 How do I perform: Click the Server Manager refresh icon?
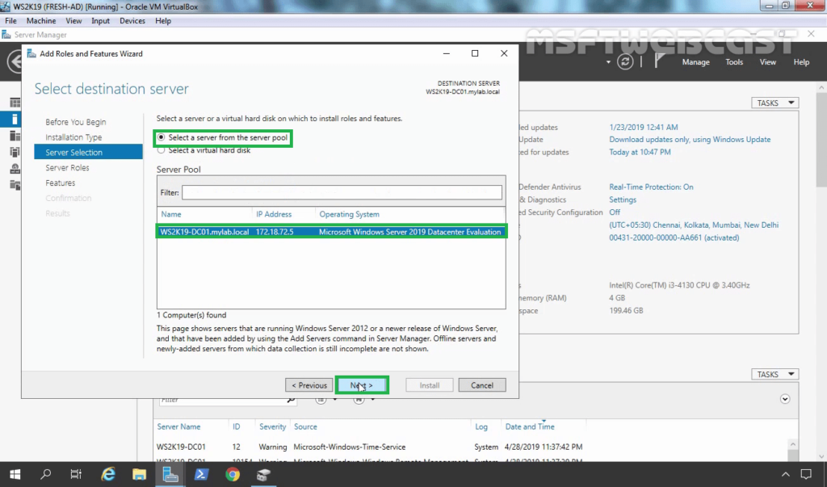[625, 61]
